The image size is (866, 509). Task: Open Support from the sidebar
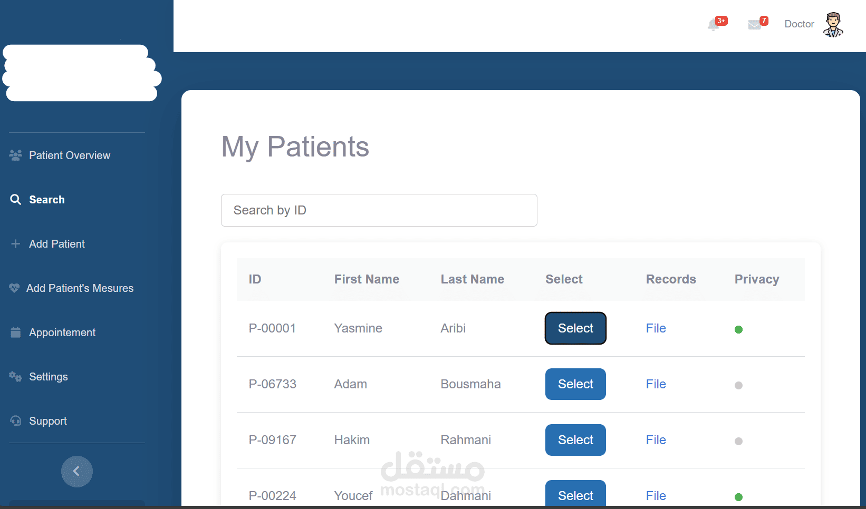click(47, 420)
